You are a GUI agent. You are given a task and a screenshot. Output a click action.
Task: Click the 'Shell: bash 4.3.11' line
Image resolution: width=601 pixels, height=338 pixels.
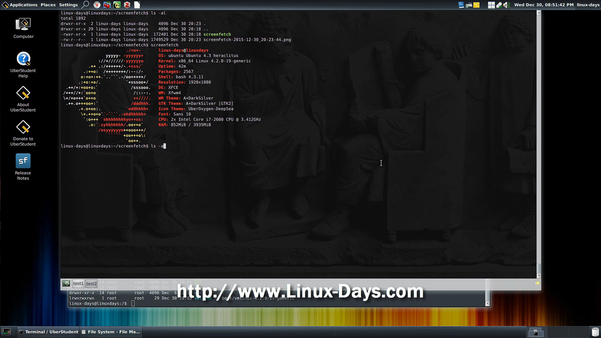coord(181,77)
